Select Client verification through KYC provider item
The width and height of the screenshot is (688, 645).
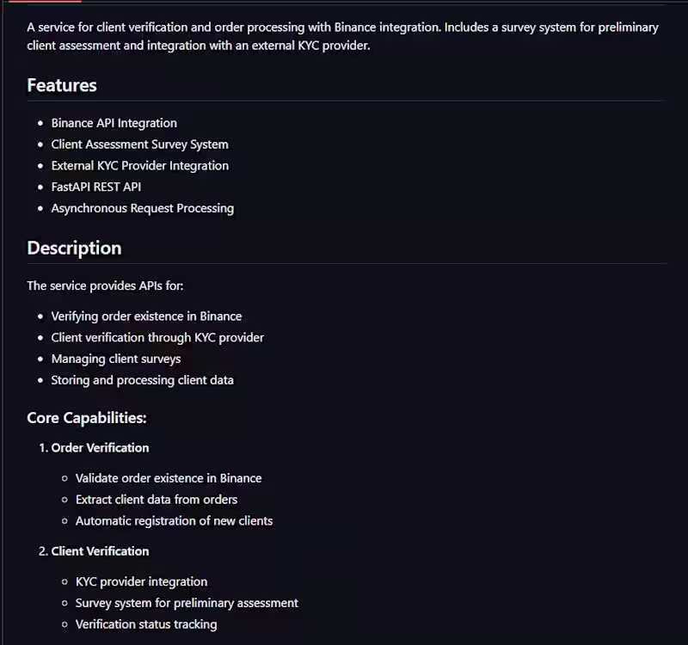click(x=157, y=337)
